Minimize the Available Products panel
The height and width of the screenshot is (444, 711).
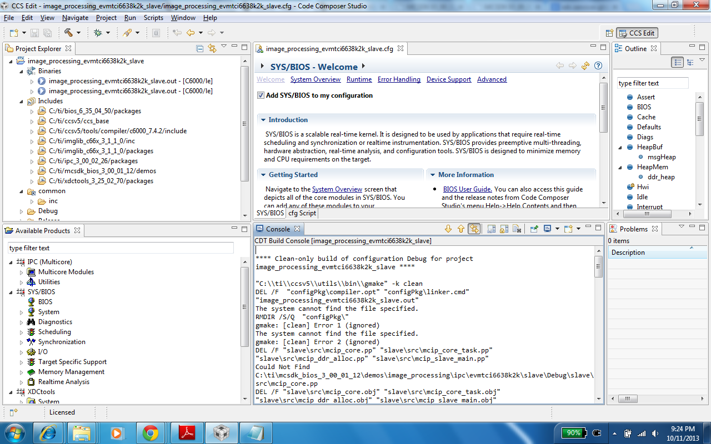click(234, 229)
